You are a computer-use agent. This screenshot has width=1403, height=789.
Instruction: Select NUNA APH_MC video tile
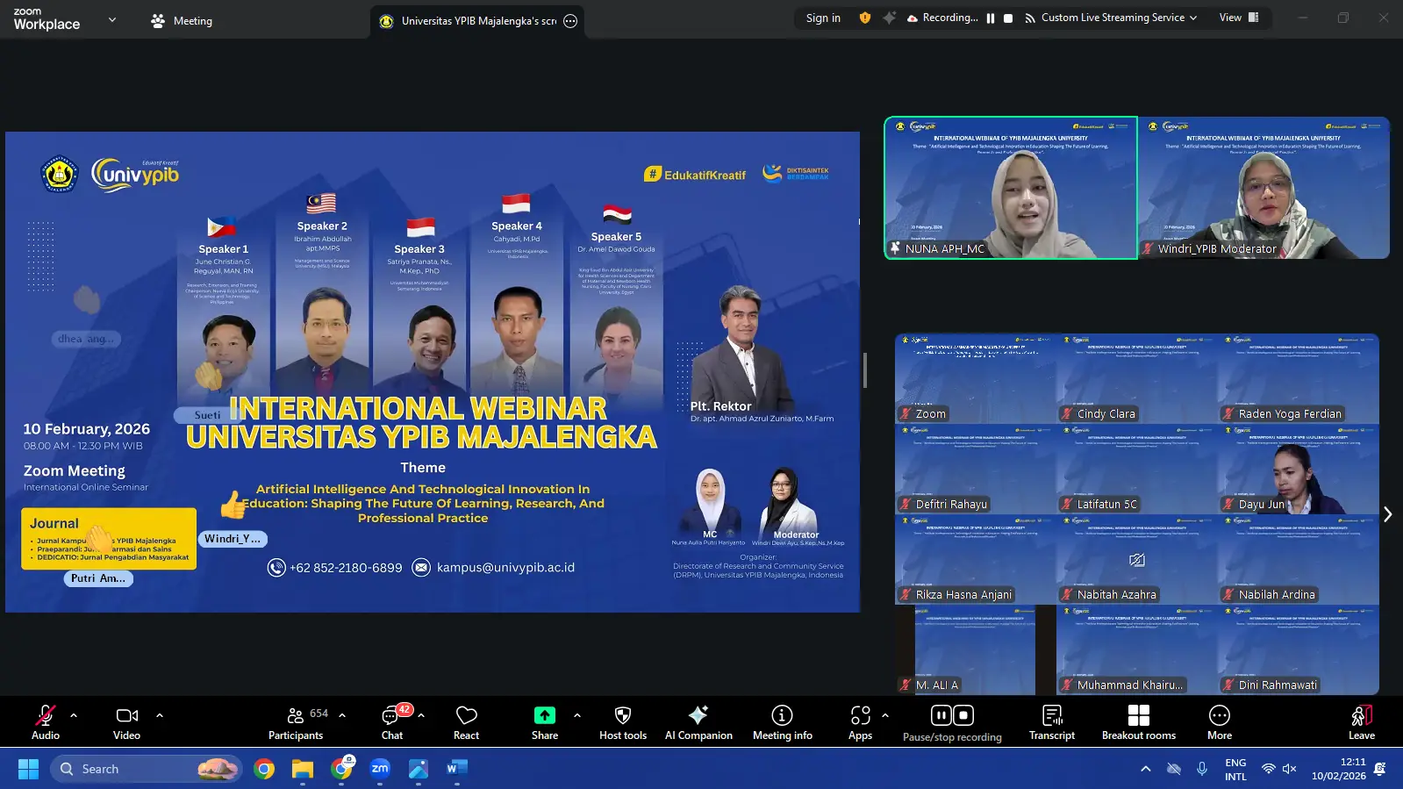click(1011, 188)
